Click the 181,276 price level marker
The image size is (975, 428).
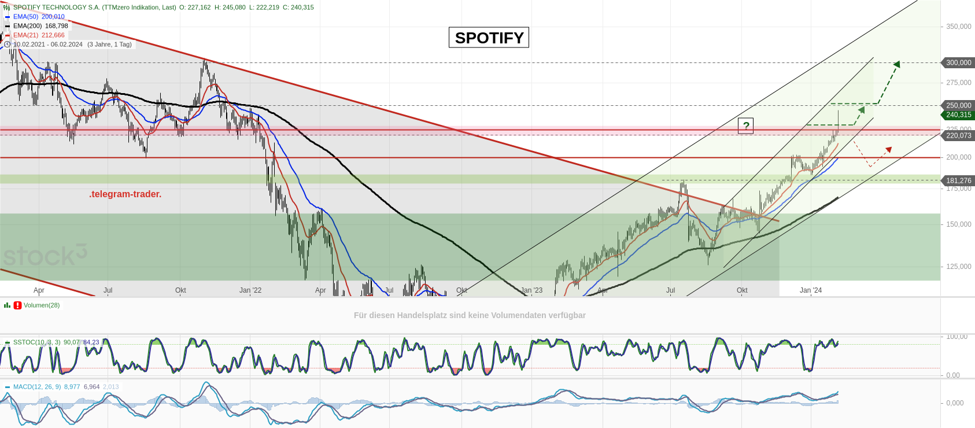(x=958, y=180)
